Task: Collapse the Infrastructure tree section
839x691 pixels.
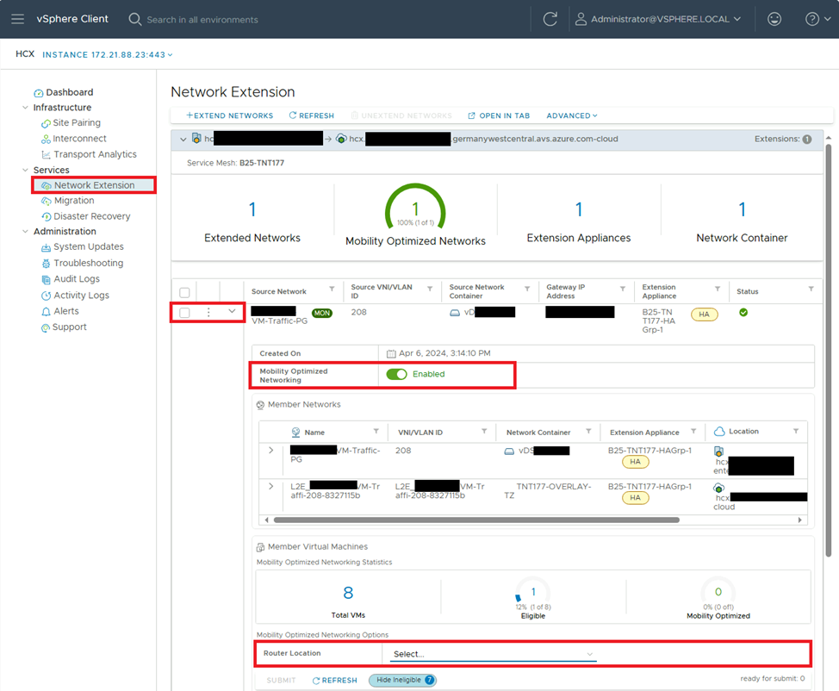Action: coord(25,108)
